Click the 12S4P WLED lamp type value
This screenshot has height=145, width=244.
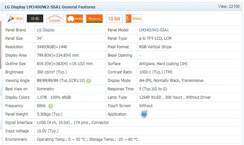coord(175,97)
